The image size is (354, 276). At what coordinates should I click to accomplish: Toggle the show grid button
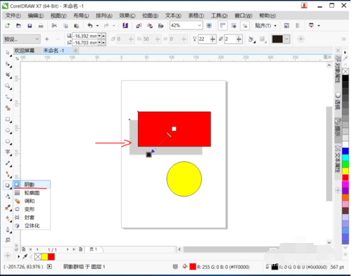pos(234,25)
